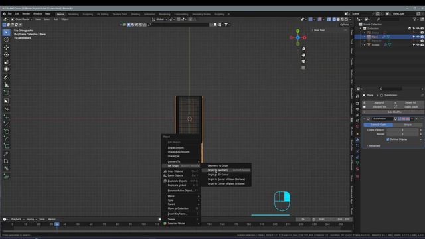Collapse the Collection tree in outliner
This screenshot has height=239, width=425.
click(x=361, y=28)
